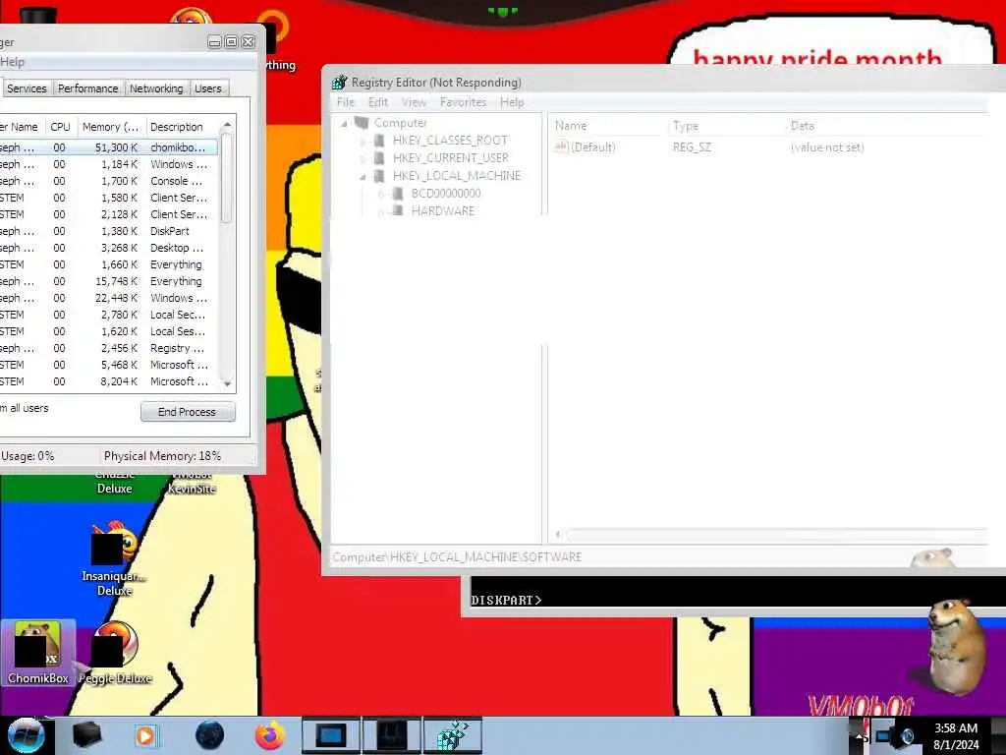Select the Local Sec... process row
This screenshot has width=1006, height=755.
click(109, 315)
